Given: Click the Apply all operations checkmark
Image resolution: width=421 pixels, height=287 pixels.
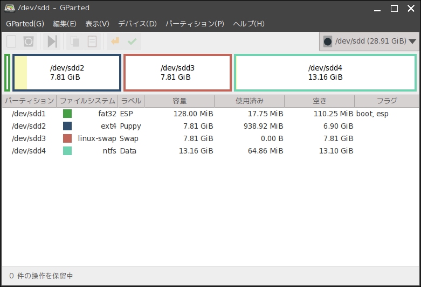Looking at the screenshot, I should pyautogui.click(x=132, y=41).
